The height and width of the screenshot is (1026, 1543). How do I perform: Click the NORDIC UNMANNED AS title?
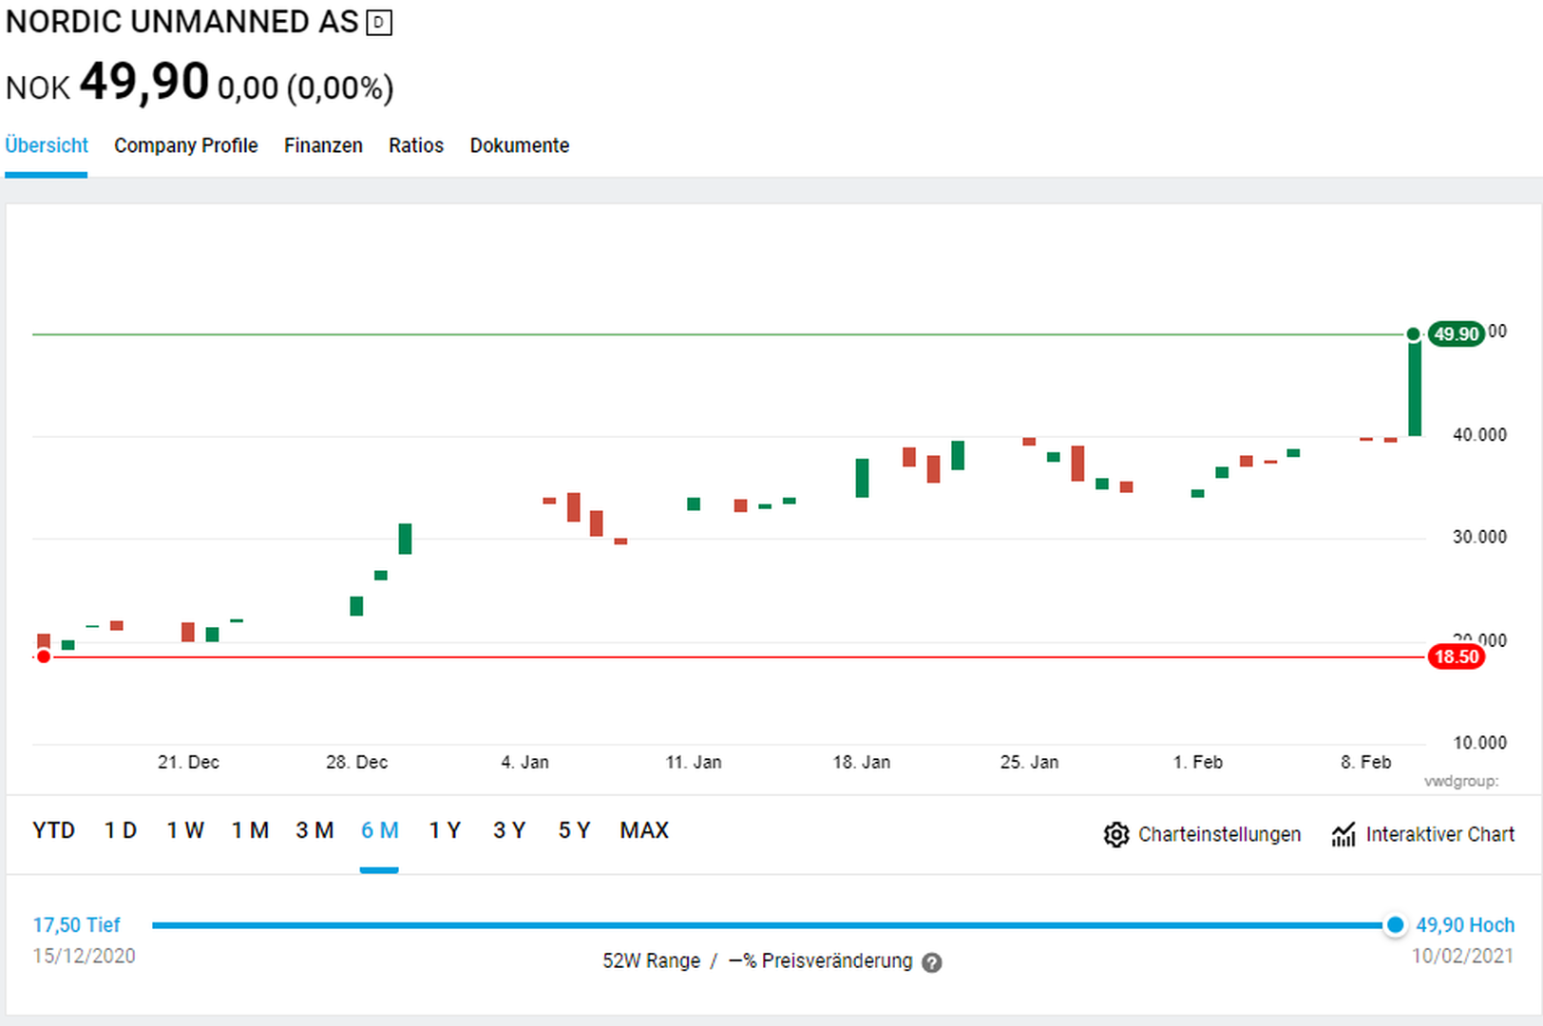(x=182, y=22)
